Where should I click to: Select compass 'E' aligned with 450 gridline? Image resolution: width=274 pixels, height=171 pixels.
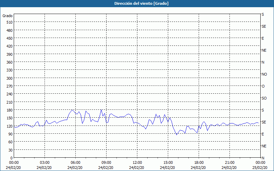pos(263,38)
